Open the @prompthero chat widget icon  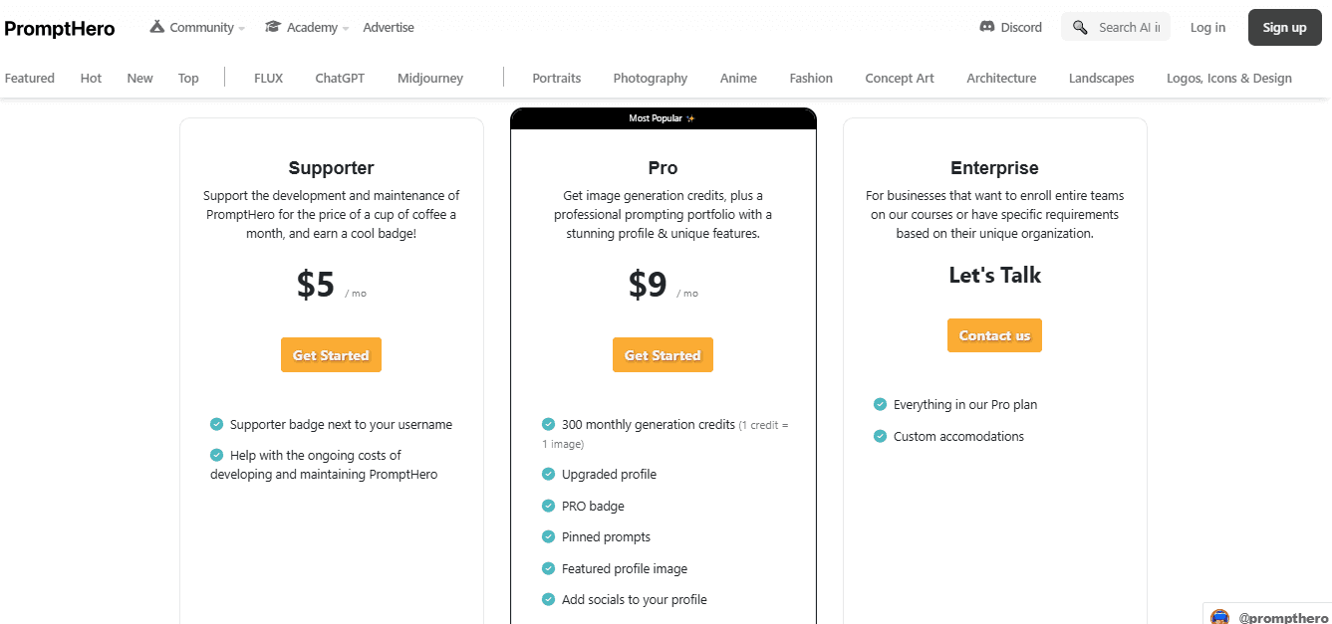1219,616
